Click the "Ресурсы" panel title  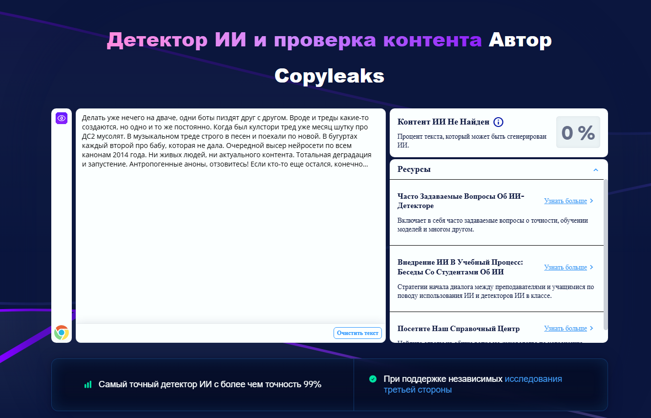pyautogui.click(x=414, y=169)
